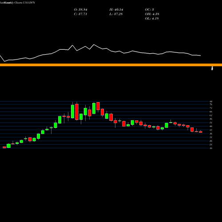The image size is (222, 222).
Task: Click the last red candlestick on the chart
Action: 201,132
